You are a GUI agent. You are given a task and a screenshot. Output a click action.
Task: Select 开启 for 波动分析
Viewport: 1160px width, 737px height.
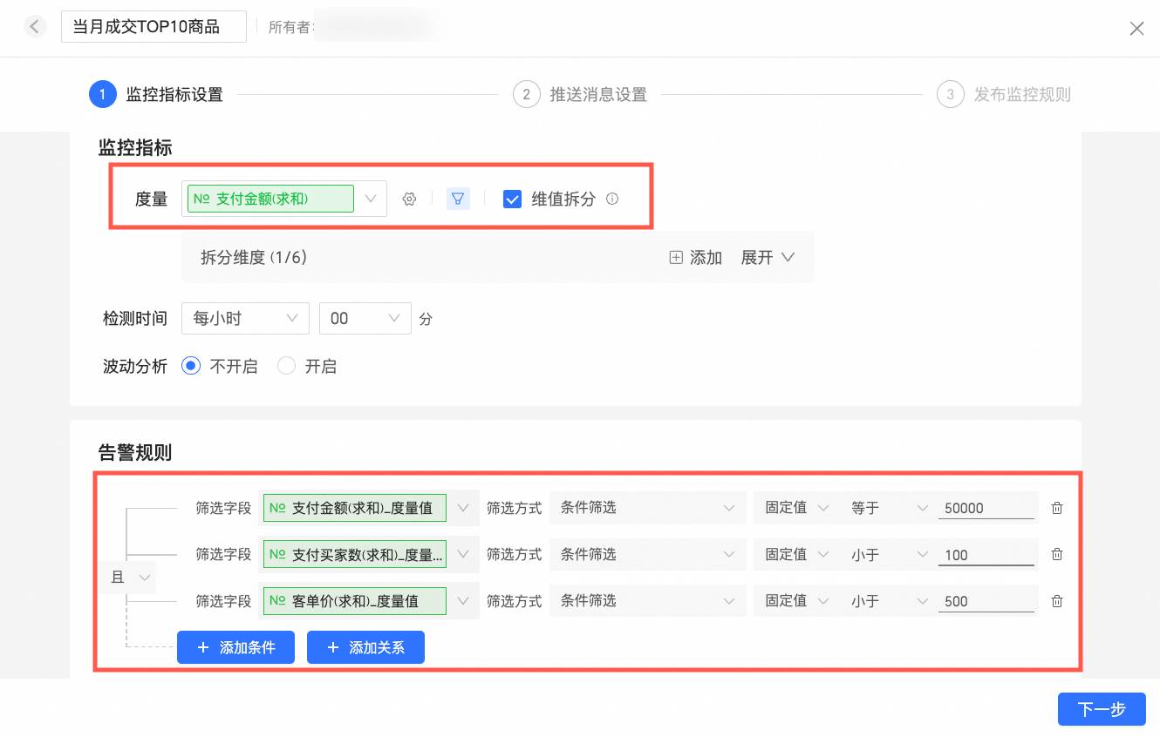click(x=286, y=366)
